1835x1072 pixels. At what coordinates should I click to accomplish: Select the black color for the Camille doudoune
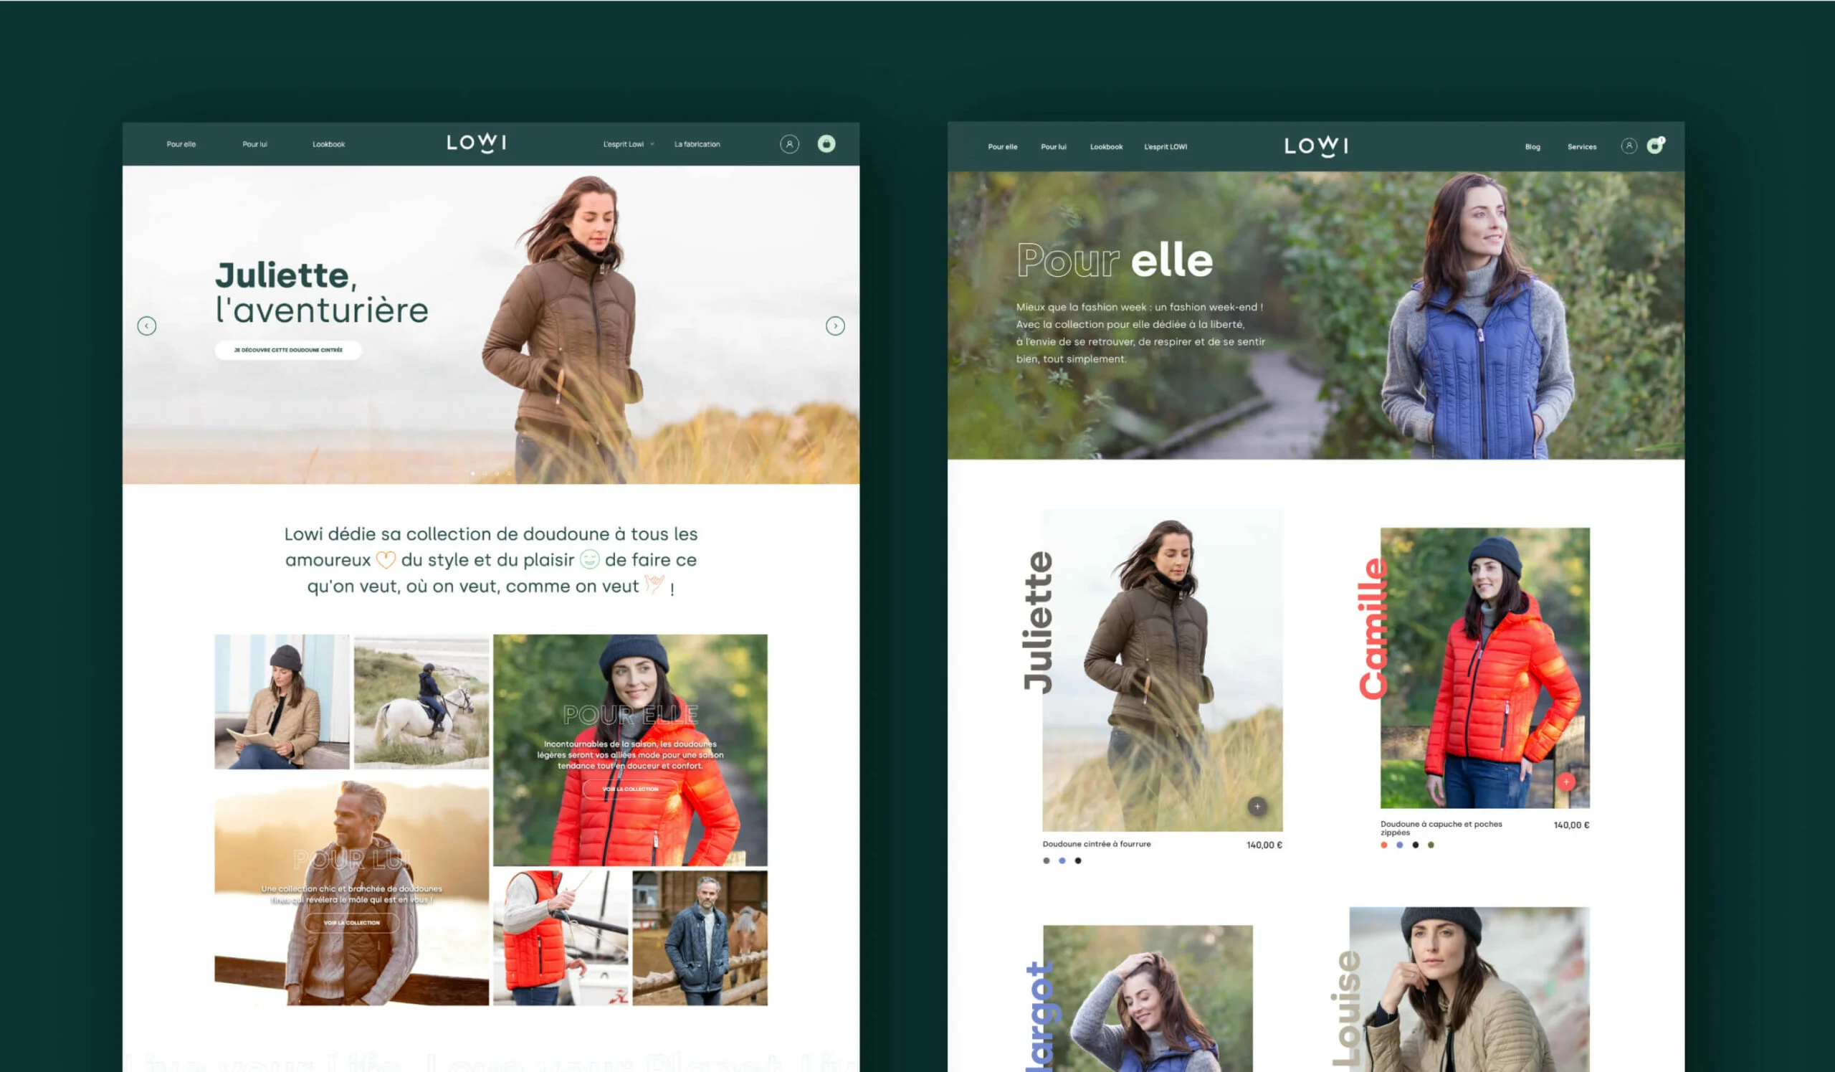pyautogui.click(x=1415, y=845)
